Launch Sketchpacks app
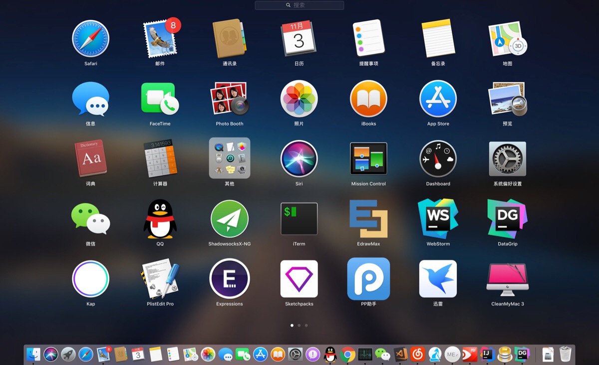This screenshot has height=365, width=599. pyautogui.click(x=299, y=279)
